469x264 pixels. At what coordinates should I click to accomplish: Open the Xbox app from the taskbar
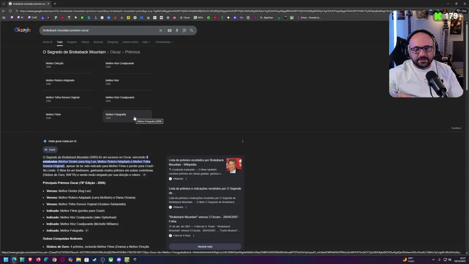111,260
